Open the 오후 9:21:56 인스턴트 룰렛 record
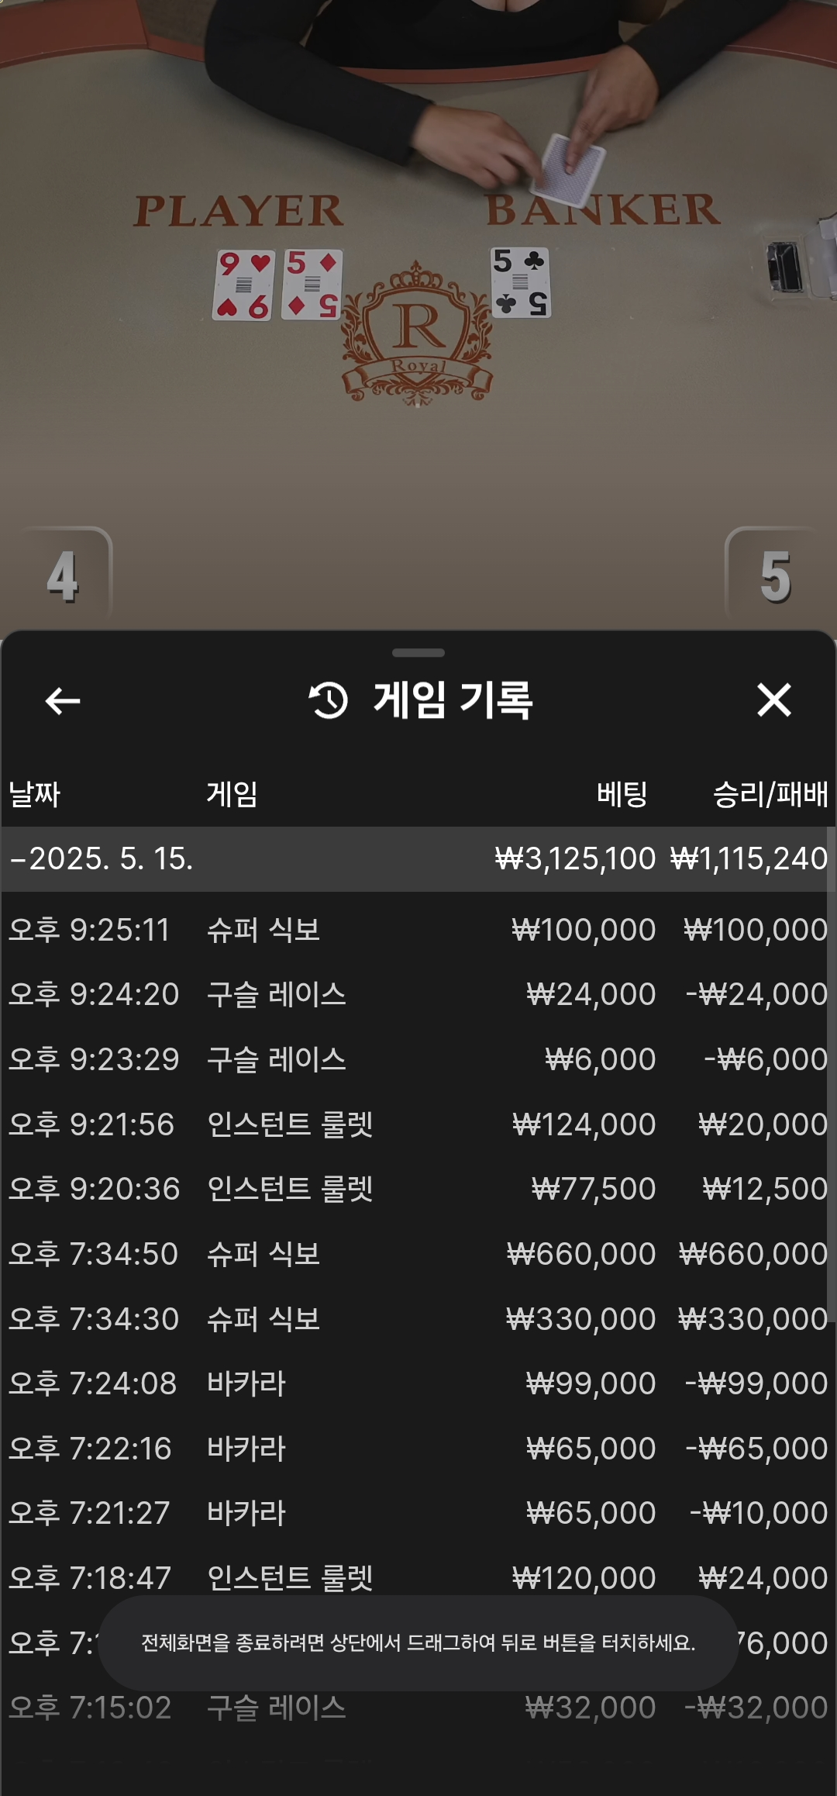The width and height of the screenshot is (837, 1796). click(418, 1124)
